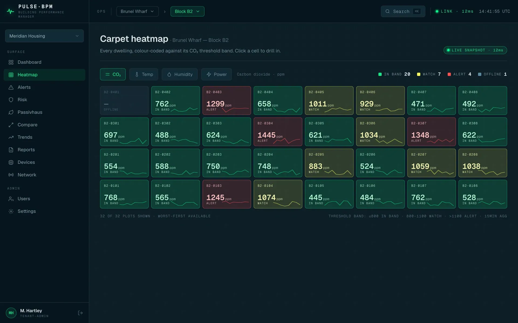Click the Users person icon
This screenshot has width=518, height=323.
pos(11,199)
